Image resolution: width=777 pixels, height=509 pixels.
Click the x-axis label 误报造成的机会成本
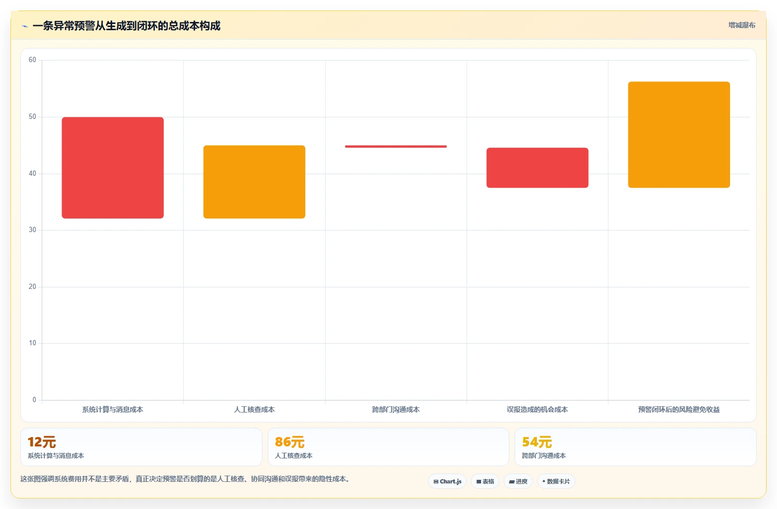[x=537, y=409]
